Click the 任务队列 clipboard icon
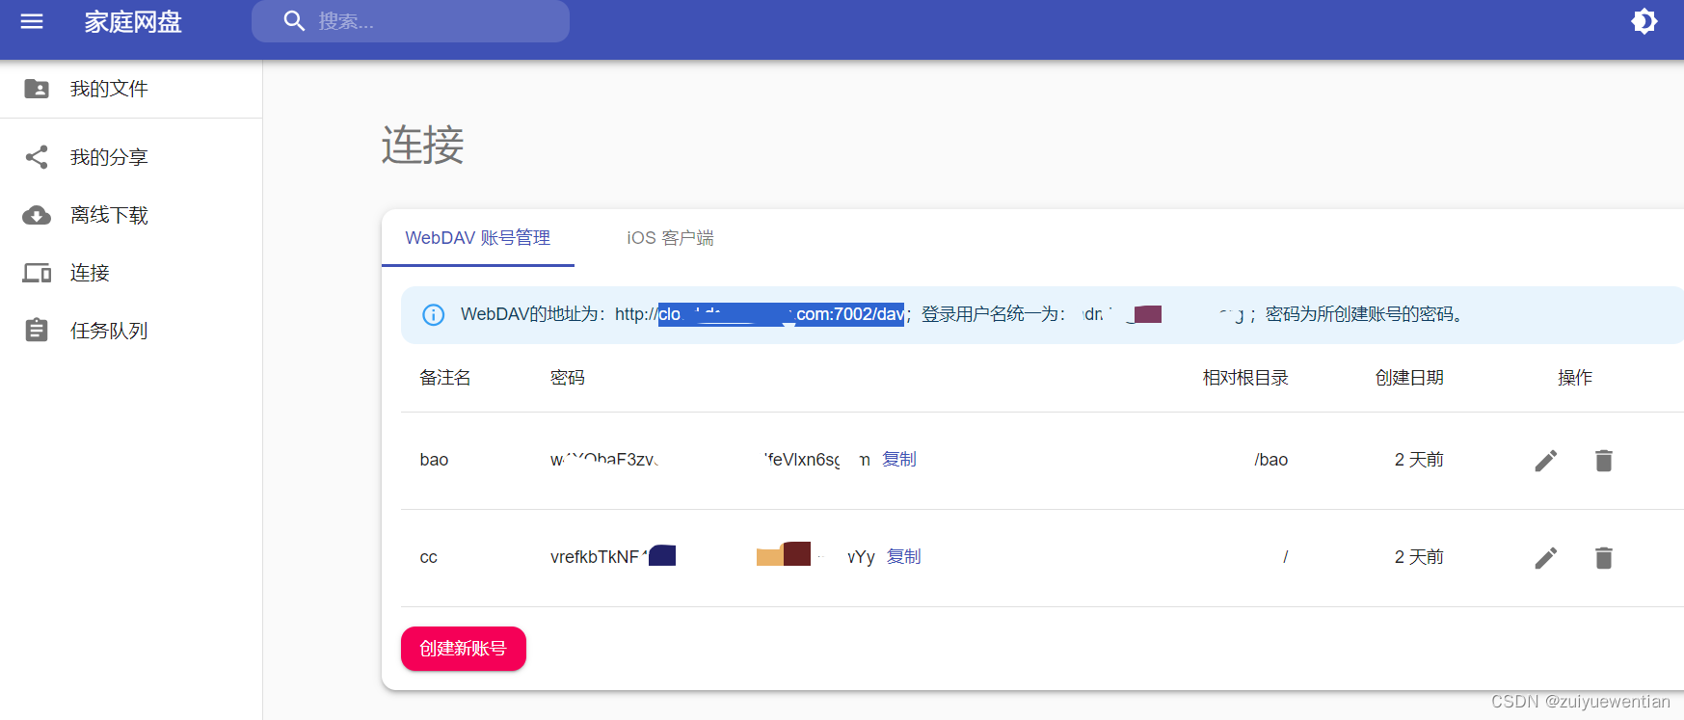 (37, 331)
